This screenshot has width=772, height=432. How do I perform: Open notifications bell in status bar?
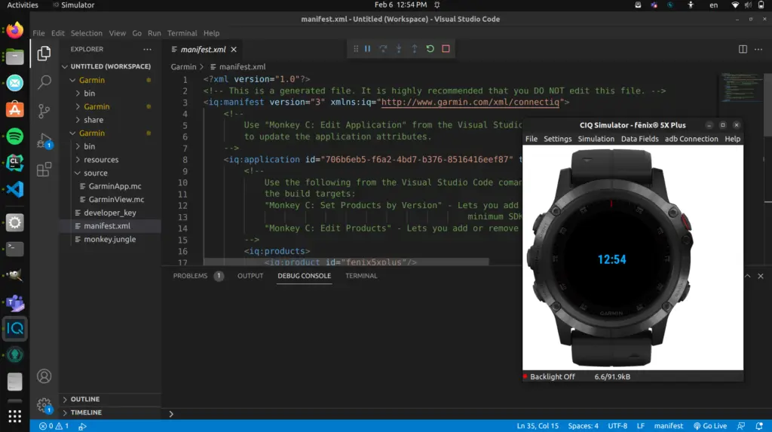[x=759, y=426]
